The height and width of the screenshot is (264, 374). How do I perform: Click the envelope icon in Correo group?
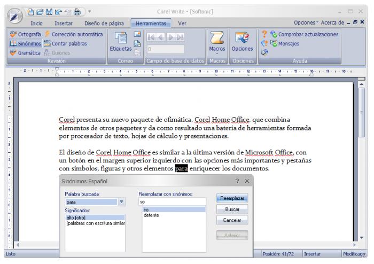(x=137, y=34)
